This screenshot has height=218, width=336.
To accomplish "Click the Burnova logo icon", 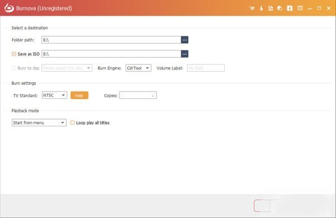I will (x=9, y=8).
